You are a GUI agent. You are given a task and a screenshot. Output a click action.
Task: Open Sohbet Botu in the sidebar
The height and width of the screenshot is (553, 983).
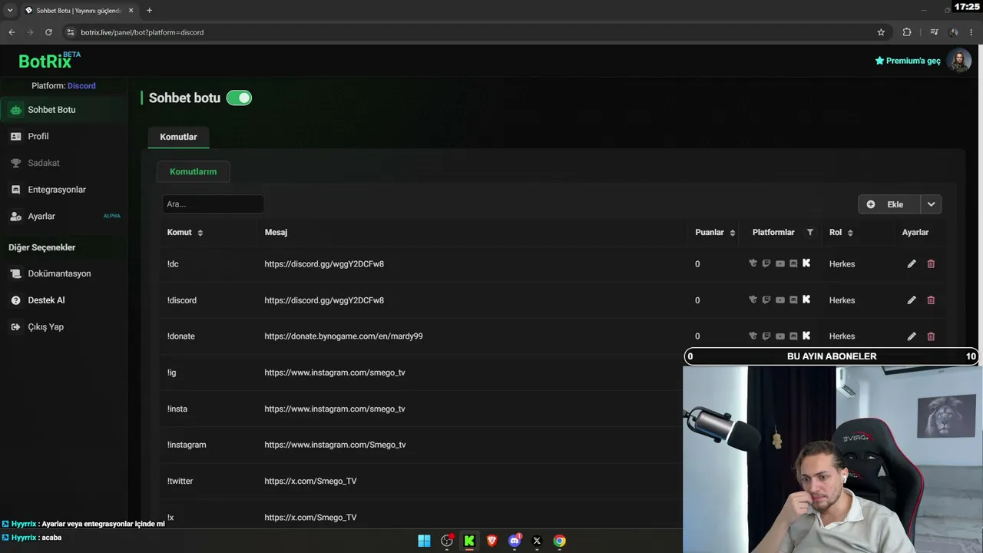pyautogui.click(x=64, y=110)
